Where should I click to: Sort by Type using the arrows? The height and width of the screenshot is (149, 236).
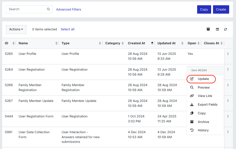click(x=100, y=43)
